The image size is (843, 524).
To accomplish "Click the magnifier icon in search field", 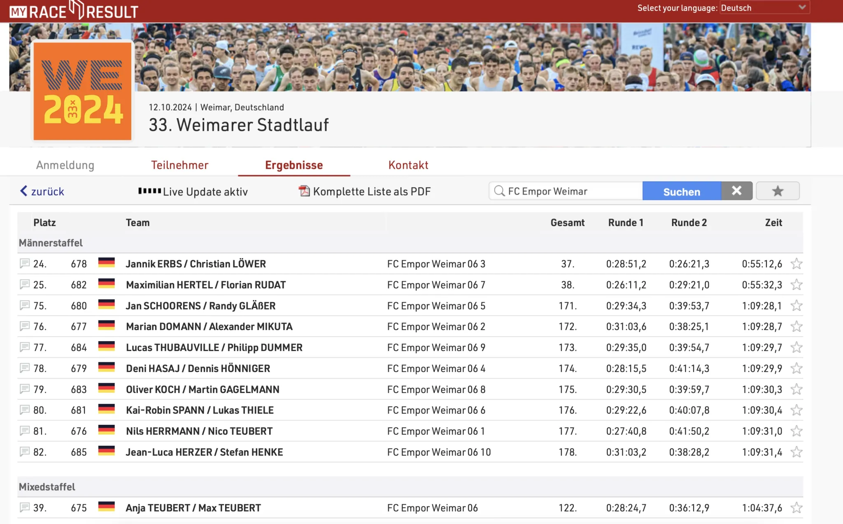I will [x=499, y=191].
